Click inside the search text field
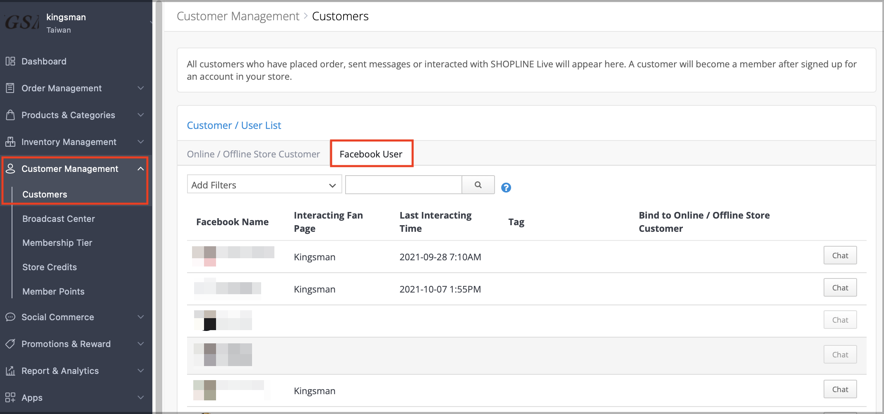This screenshot has width=884, height=414. click(x=403, y=185)
